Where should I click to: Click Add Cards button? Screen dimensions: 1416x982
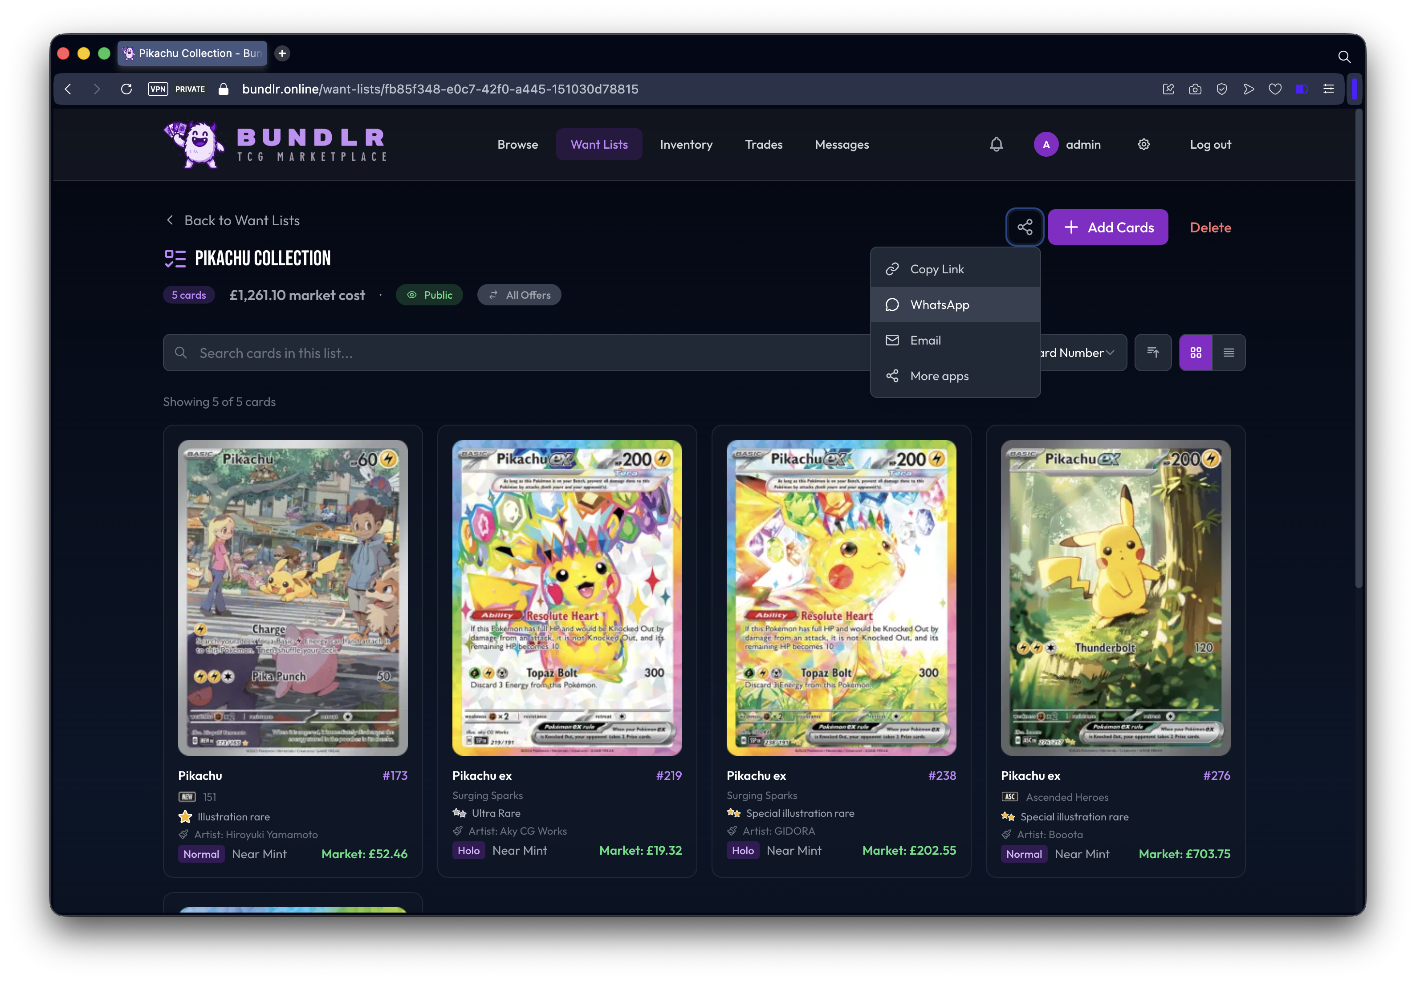point(1108,227)
